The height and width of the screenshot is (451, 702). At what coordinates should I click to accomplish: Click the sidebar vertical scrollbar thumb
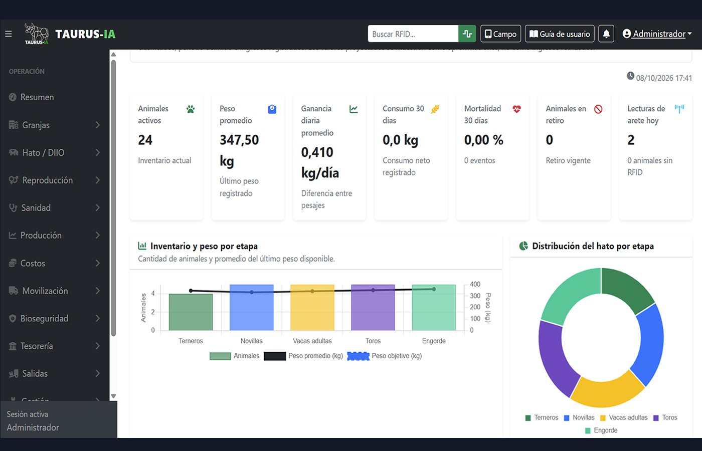point(113,198)
